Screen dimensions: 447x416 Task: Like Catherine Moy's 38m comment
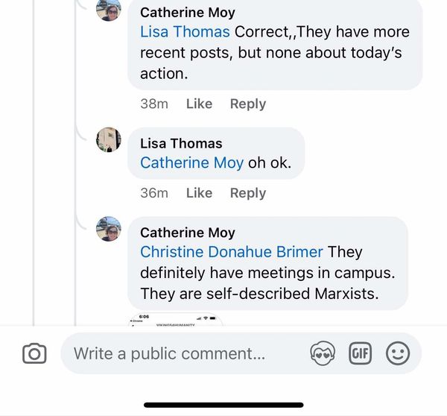tap(199, 104)
